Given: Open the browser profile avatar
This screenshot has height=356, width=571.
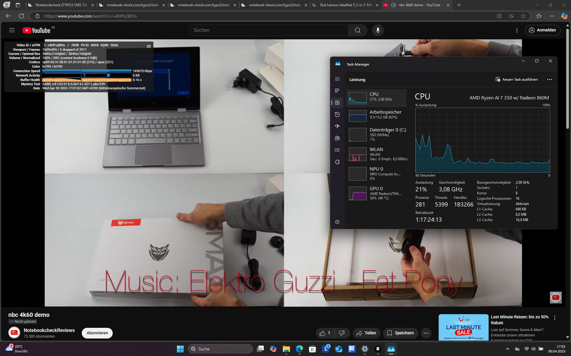Looking at the screenshot, I should 7,5.
